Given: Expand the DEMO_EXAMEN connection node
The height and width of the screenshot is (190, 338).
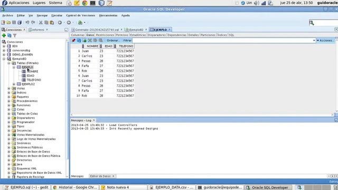Looking at the screenshot, I should [x=4, y=54].
